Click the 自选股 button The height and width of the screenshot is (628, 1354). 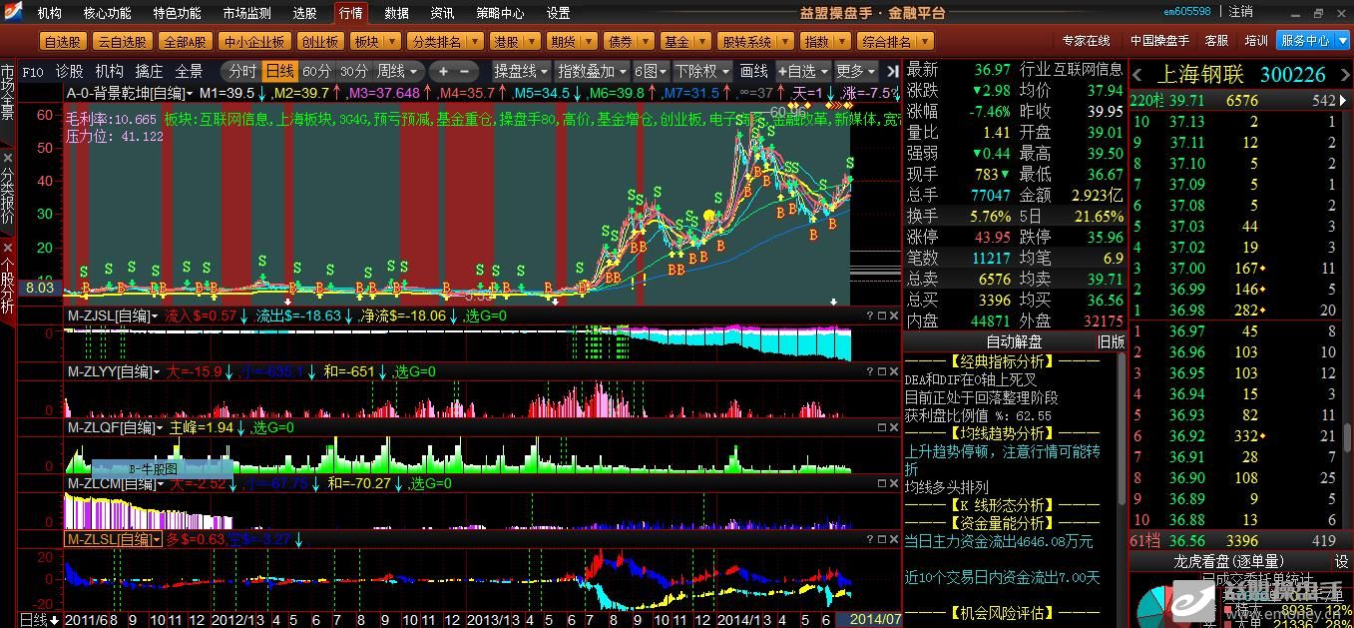point(64,42)
